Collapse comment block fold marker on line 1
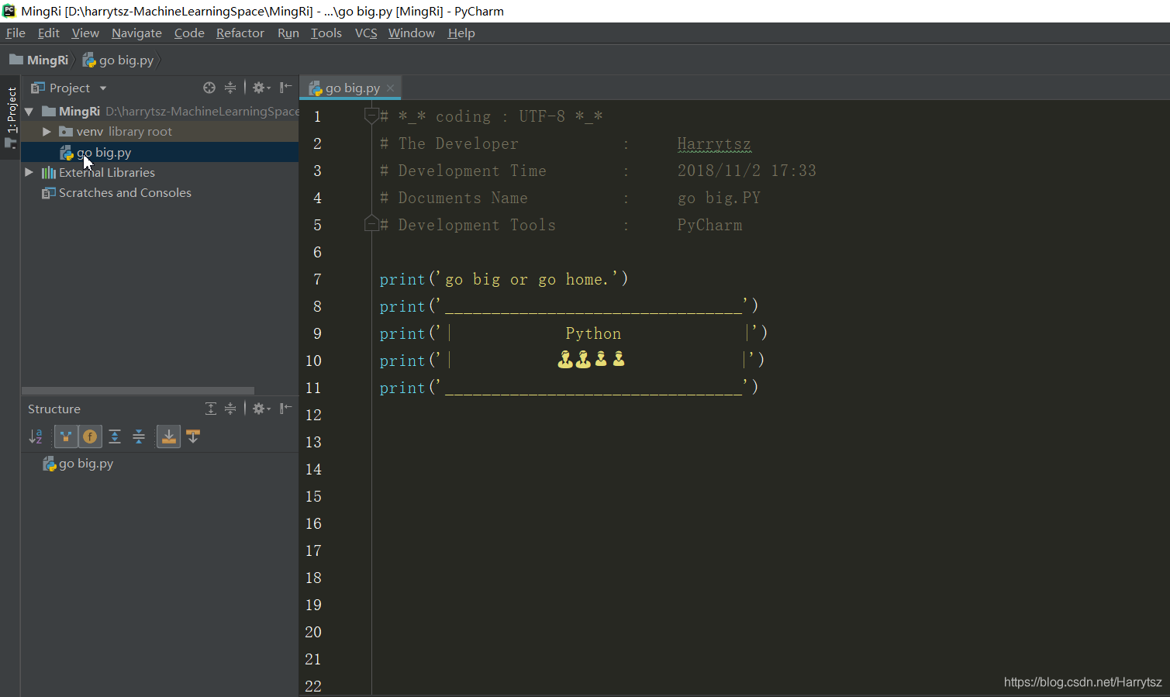The width and height of the screenshot is (1170, 697). pyautogui.click(x=371, y=116)
